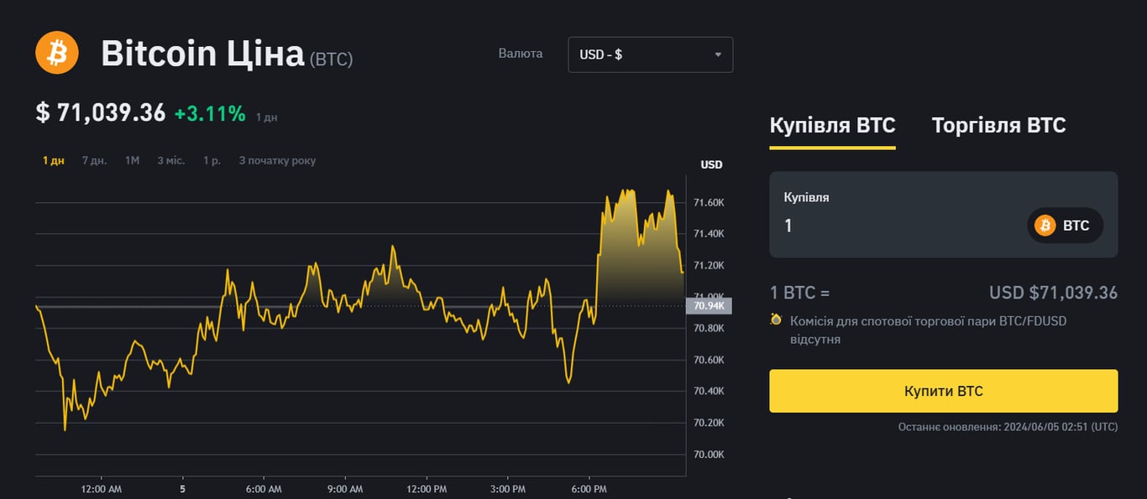Click the Bitcoin logo icon
The width and height of the screenshot is (1147, 499).
click(x=56, y=52)
